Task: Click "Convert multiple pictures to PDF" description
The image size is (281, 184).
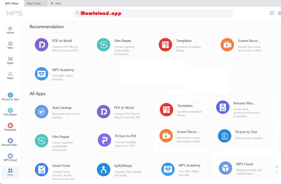Action: [126, 144]
